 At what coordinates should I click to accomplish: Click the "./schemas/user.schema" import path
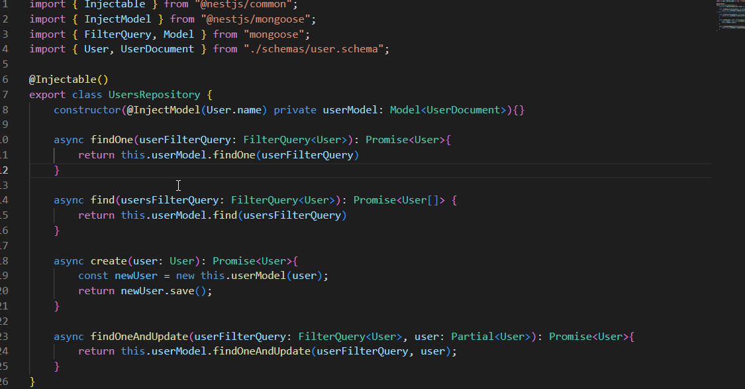pyautogui.click(x=314, y=49)
